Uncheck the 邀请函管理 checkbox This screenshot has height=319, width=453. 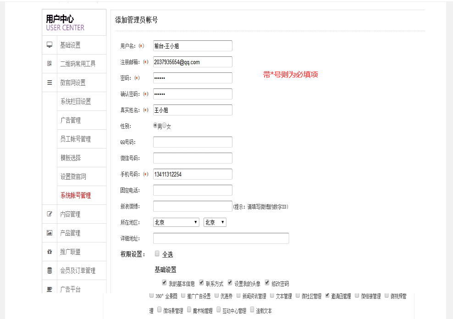coord(327,296)
